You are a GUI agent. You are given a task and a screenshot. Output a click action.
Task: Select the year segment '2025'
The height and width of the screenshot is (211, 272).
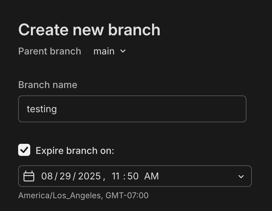click(89, 176)
